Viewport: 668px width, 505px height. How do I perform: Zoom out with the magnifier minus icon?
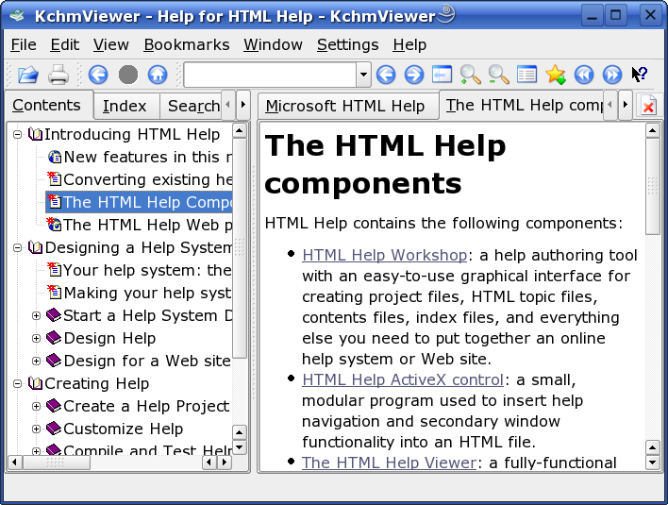pyautogui.click(x=498, y=75)
